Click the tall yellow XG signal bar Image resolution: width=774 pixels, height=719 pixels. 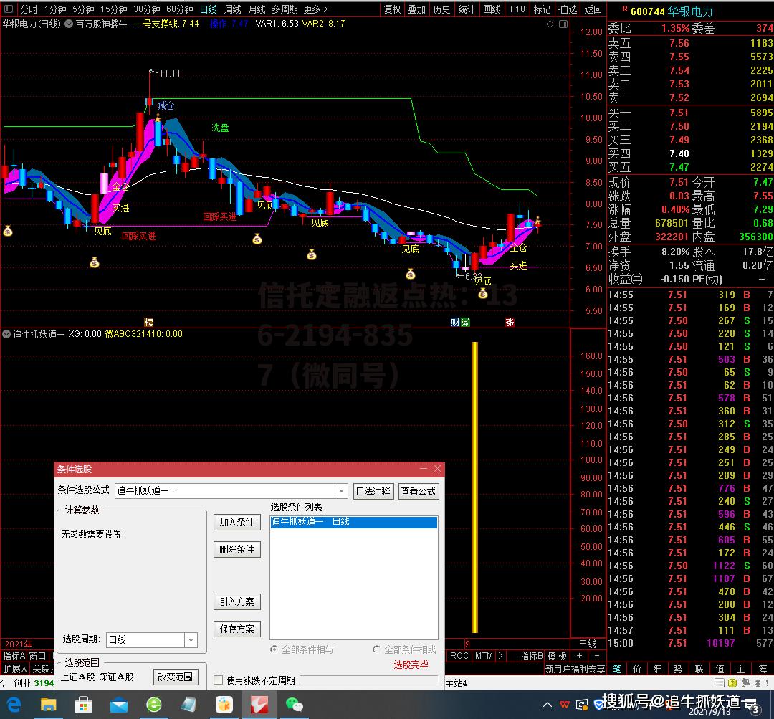pos(475,487)
